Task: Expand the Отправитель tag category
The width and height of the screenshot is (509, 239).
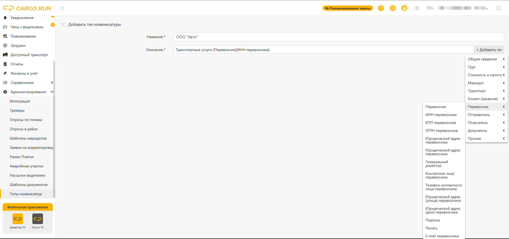Action: [x=486, y=115]
